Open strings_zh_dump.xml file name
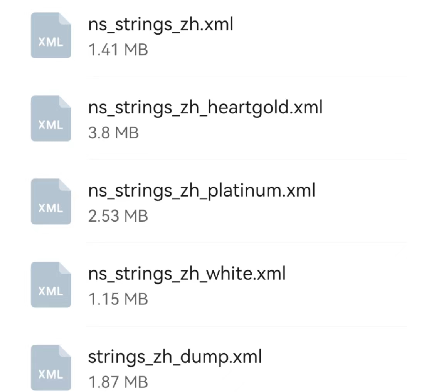Viewport: 424px width, 392px height. [x=175, y=357]
